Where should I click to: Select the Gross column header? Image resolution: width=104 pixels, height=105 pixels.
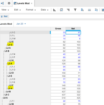(58, 29)
